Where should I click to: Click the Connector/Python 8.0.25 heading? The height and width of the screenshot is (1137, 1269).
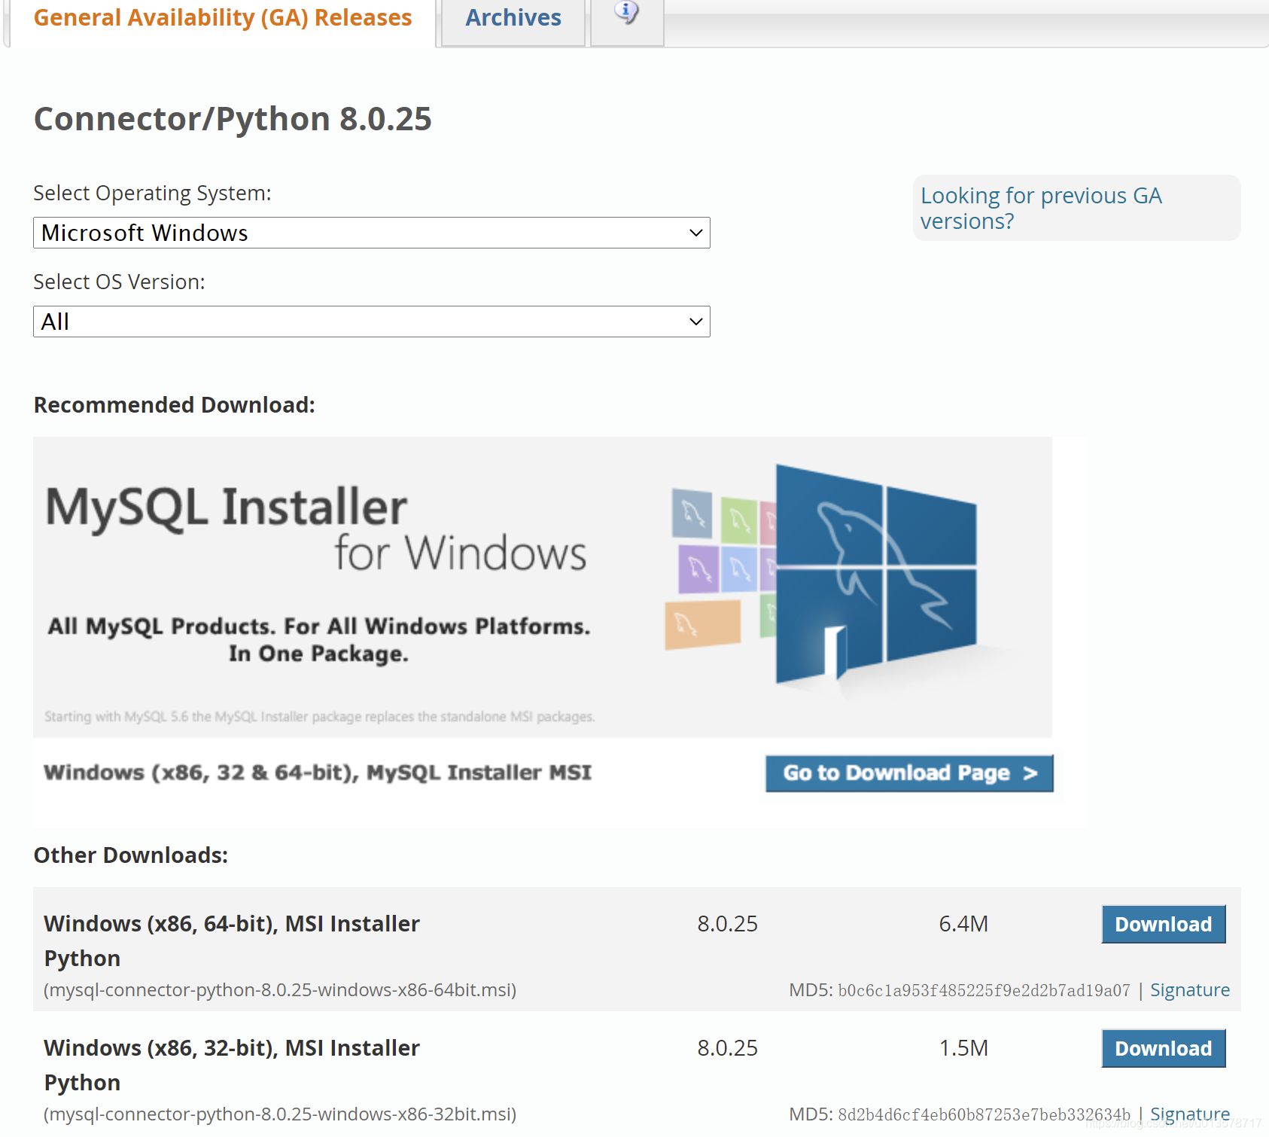coord(233,119)
